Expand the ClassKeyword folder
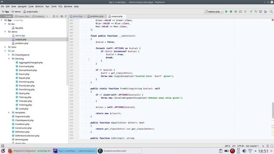The height and width of the screenshot is (154, 274). [9, 55]
